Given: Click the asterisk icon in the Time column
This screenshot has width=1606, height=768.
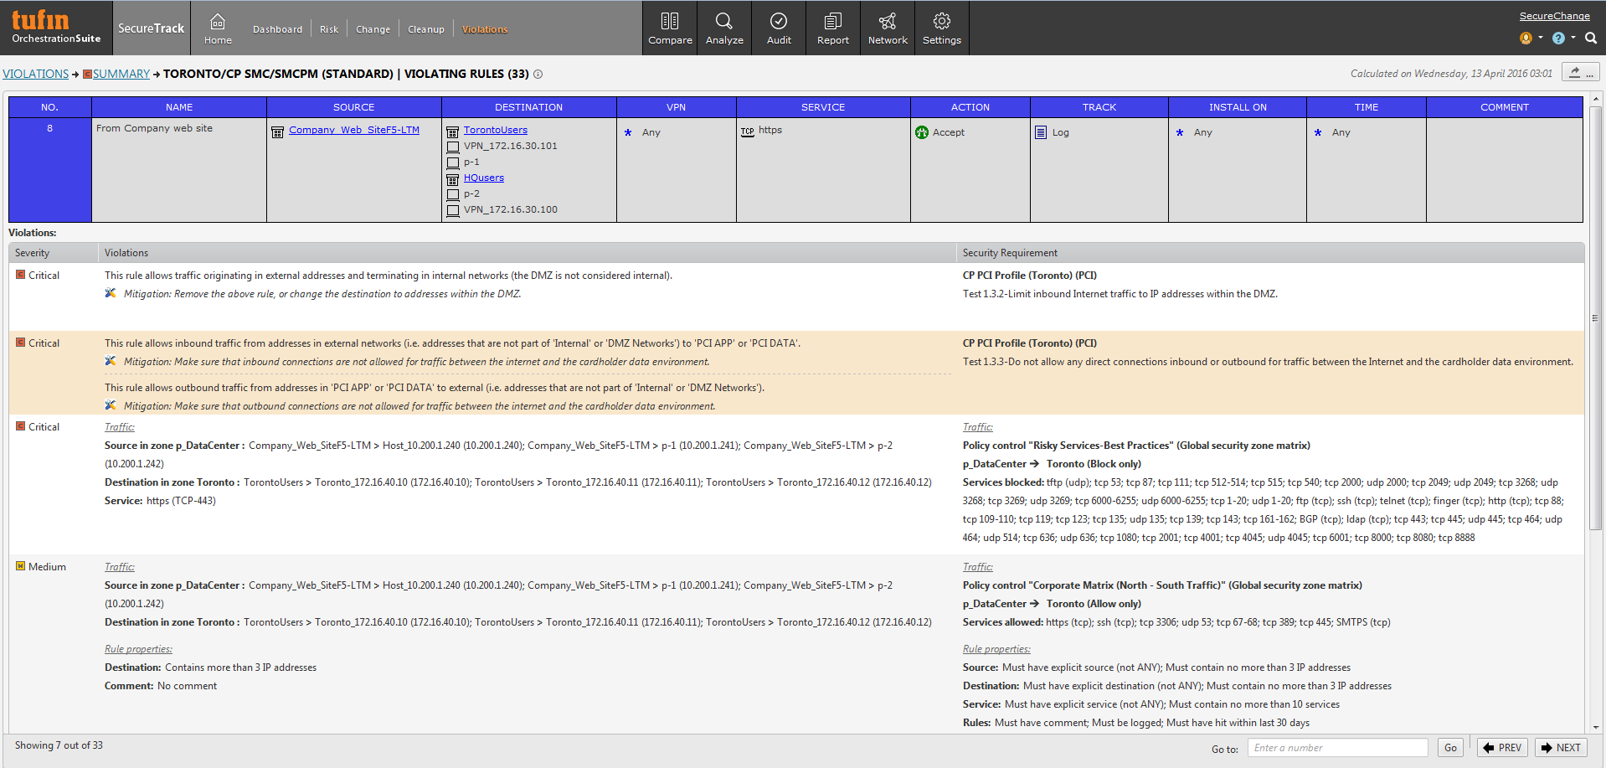Looking at the screenshot, I should click(1318, 132).
